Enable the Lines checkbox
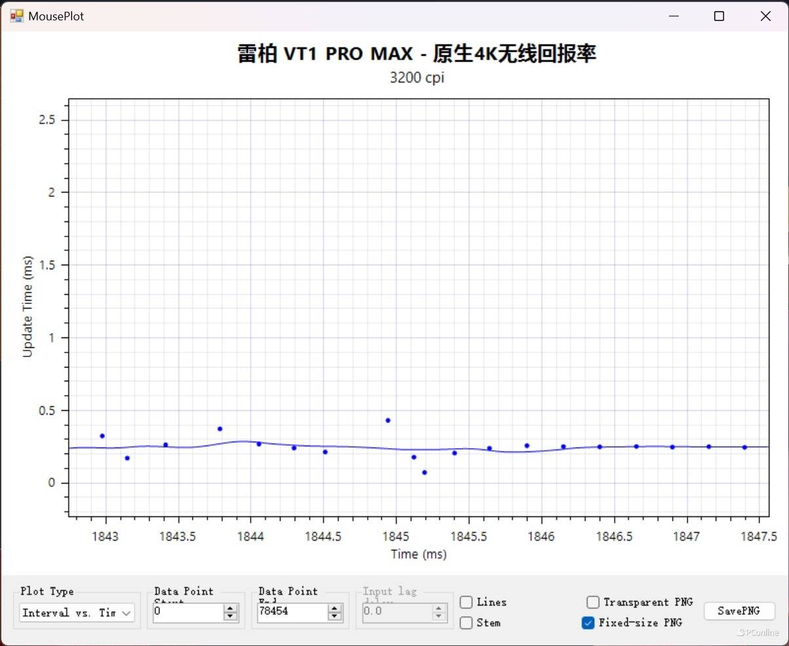The height and width of the screenshot is (646, 789). pos(466,602)
